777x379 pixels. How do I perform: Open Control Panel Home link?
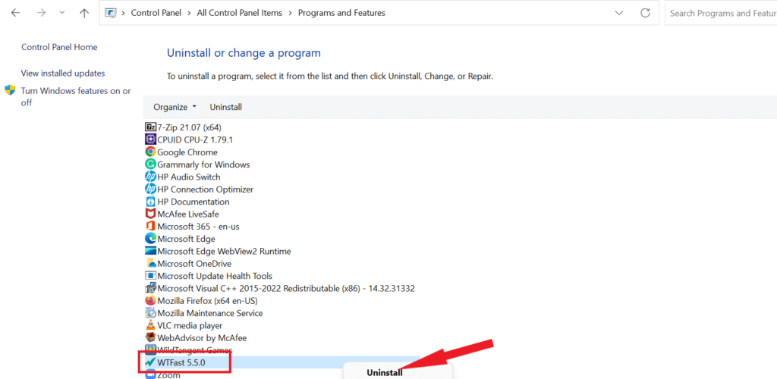click(59, 47)
